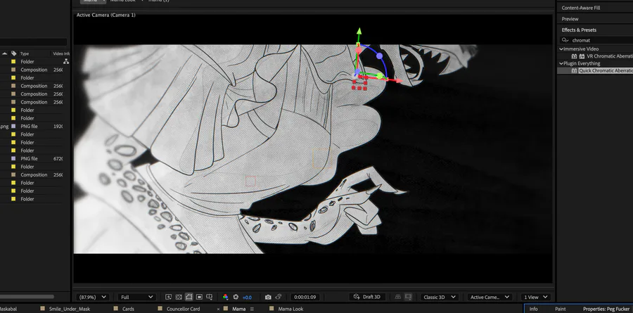Click the Reset Exposure icon
633x313 pixels.
coord(236,297)
